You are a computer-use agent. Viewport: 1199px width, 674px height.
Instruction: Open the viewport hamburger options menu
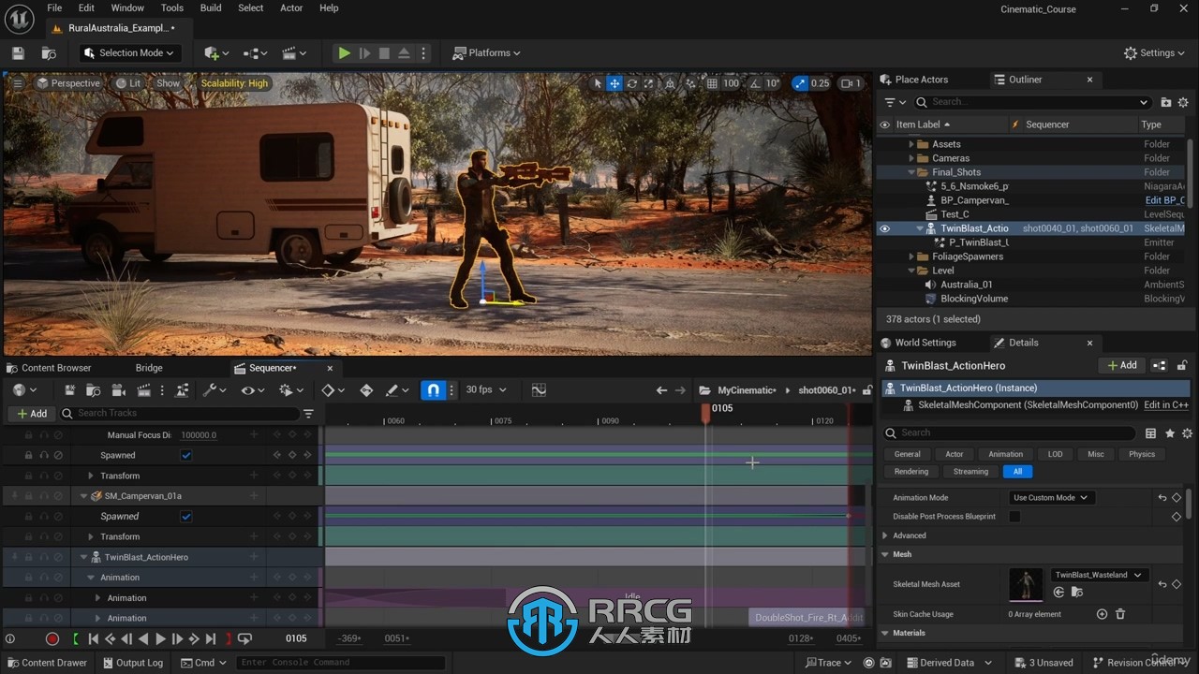(x=16, y=83)
